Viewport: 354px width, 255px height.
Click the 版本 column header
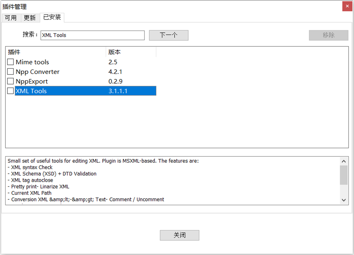click(131, 52)
